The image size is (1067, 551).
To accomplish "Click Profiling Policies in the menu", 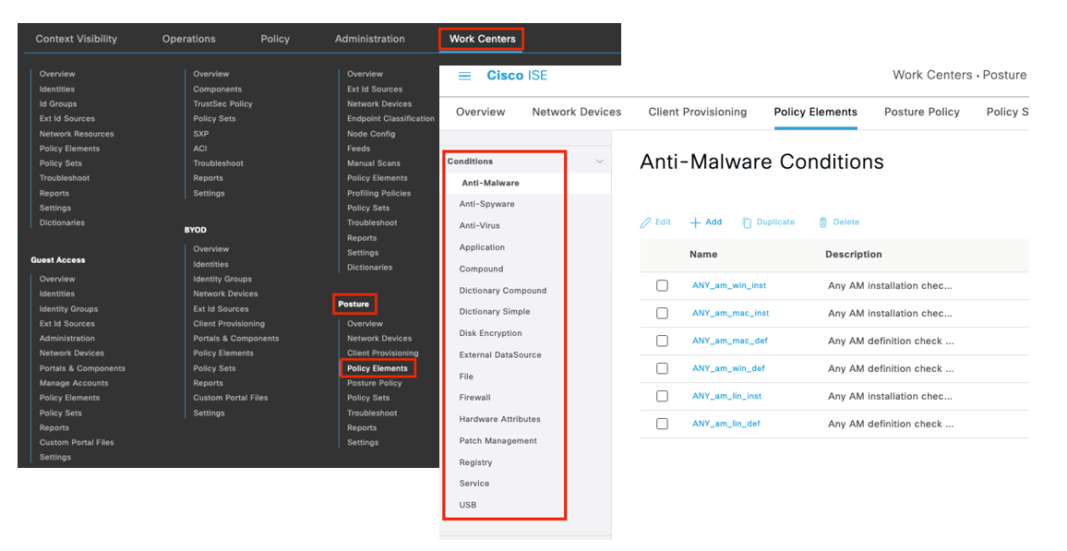I will coord(379,194).
